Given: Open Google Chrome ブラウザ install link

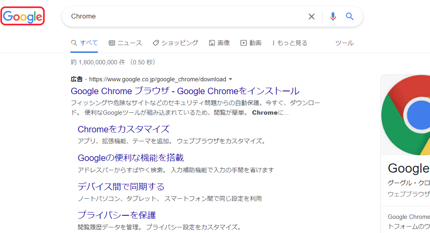Looking at the screenshot, I should [185, 91].
